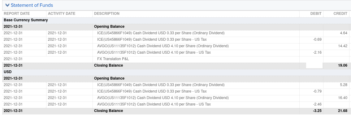Click the ICE US Tax description with debit -0.69
The height and width of the screenshot is (116, 351).
[152, 39]
